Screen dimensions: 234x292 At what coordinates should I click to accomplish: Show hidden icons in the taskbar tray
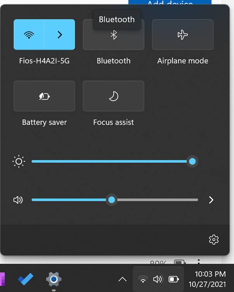tap(122, 279)
